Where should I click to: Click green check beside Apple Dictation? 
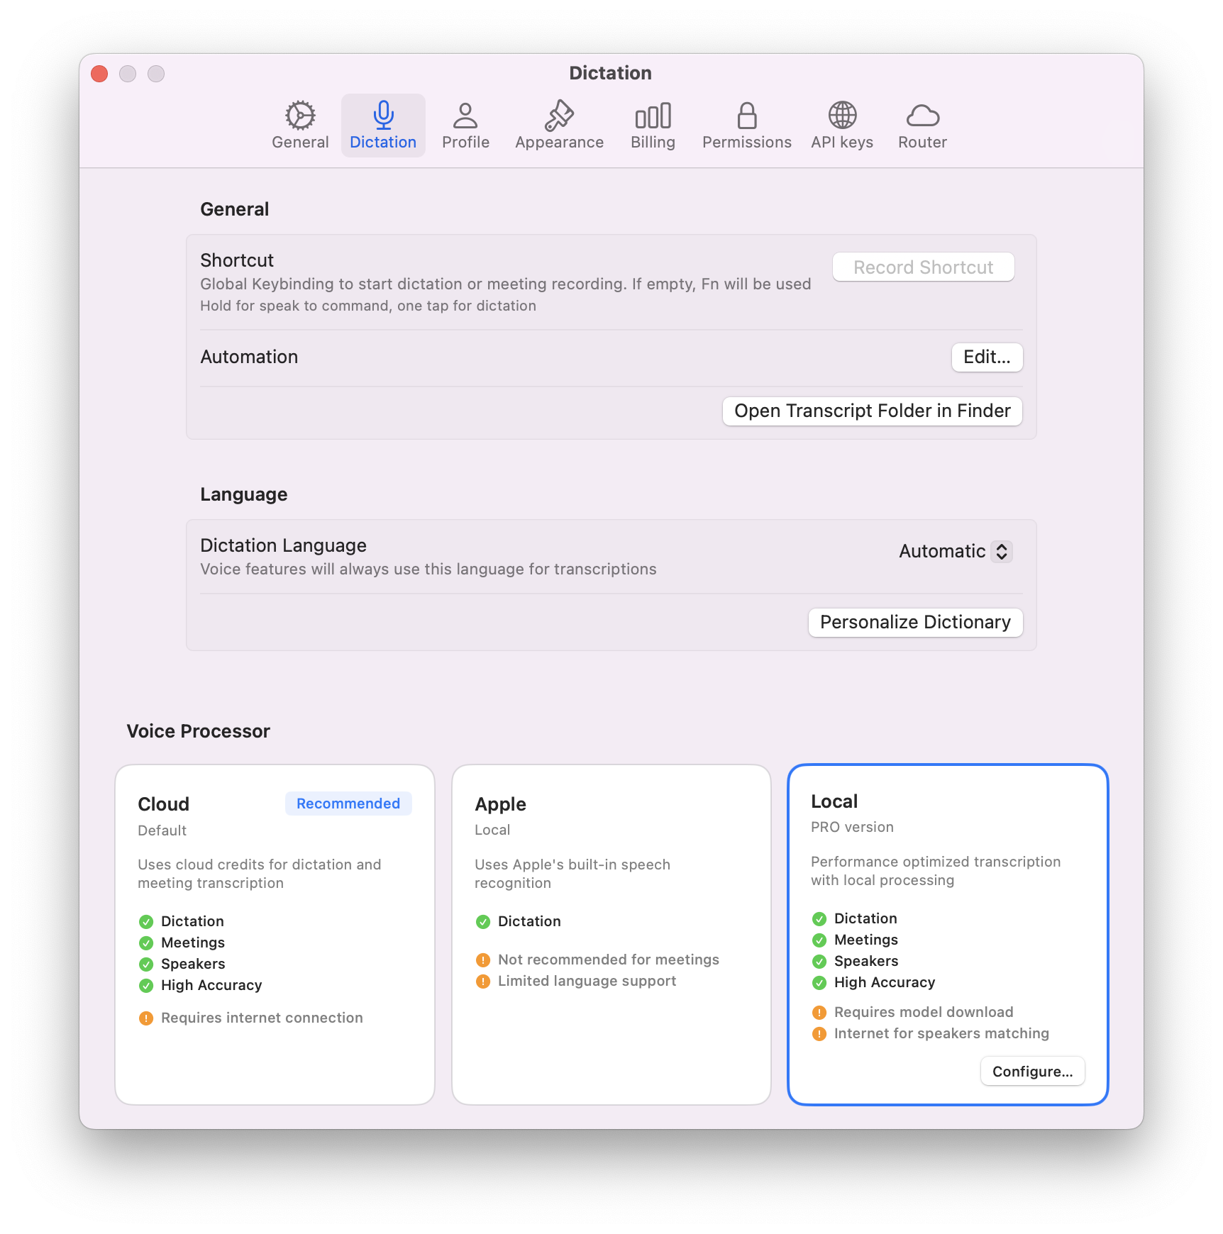pos(483,921)
